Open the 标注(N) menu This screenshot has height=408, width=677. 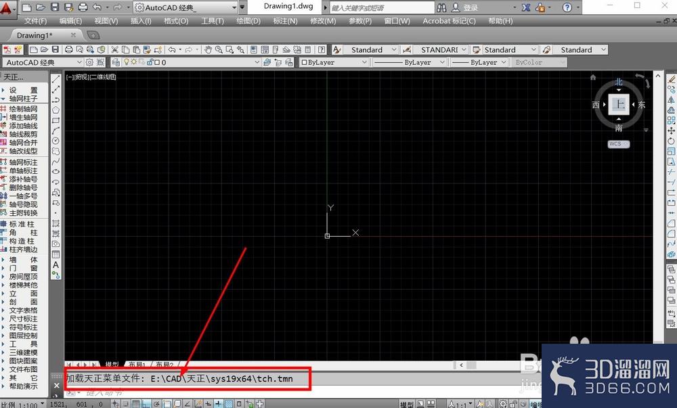tap(285, 21)
